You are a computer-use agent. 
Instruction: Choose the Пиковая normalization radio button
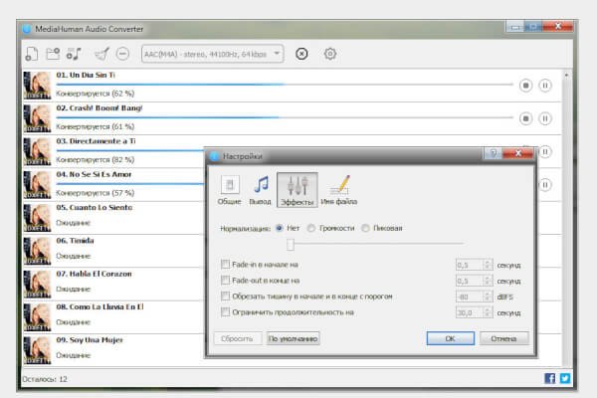[365, 228]
